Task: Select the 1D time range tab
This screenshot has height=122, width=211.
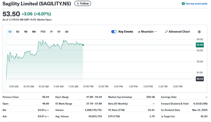Action: 10,32
